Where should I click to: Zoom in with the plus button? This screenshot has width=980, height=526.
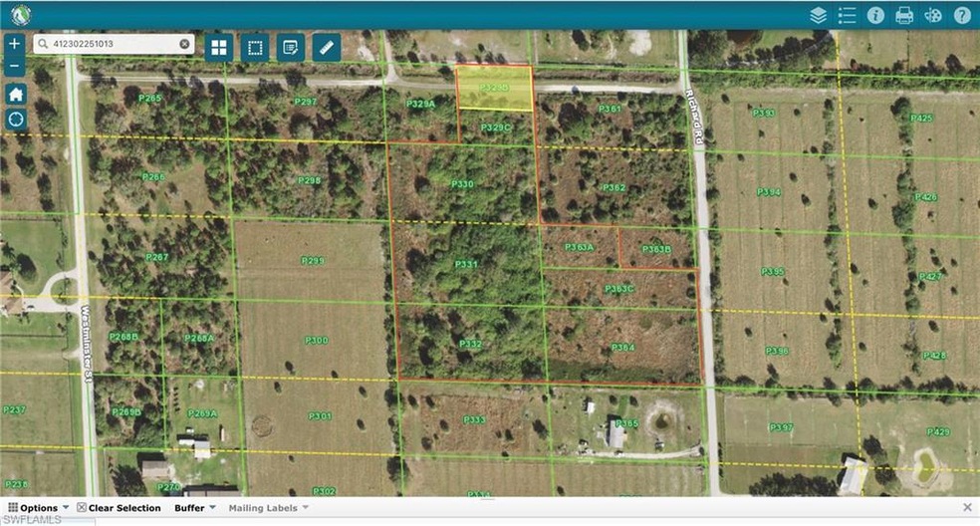pyautogui.click(x=15, y=44)
